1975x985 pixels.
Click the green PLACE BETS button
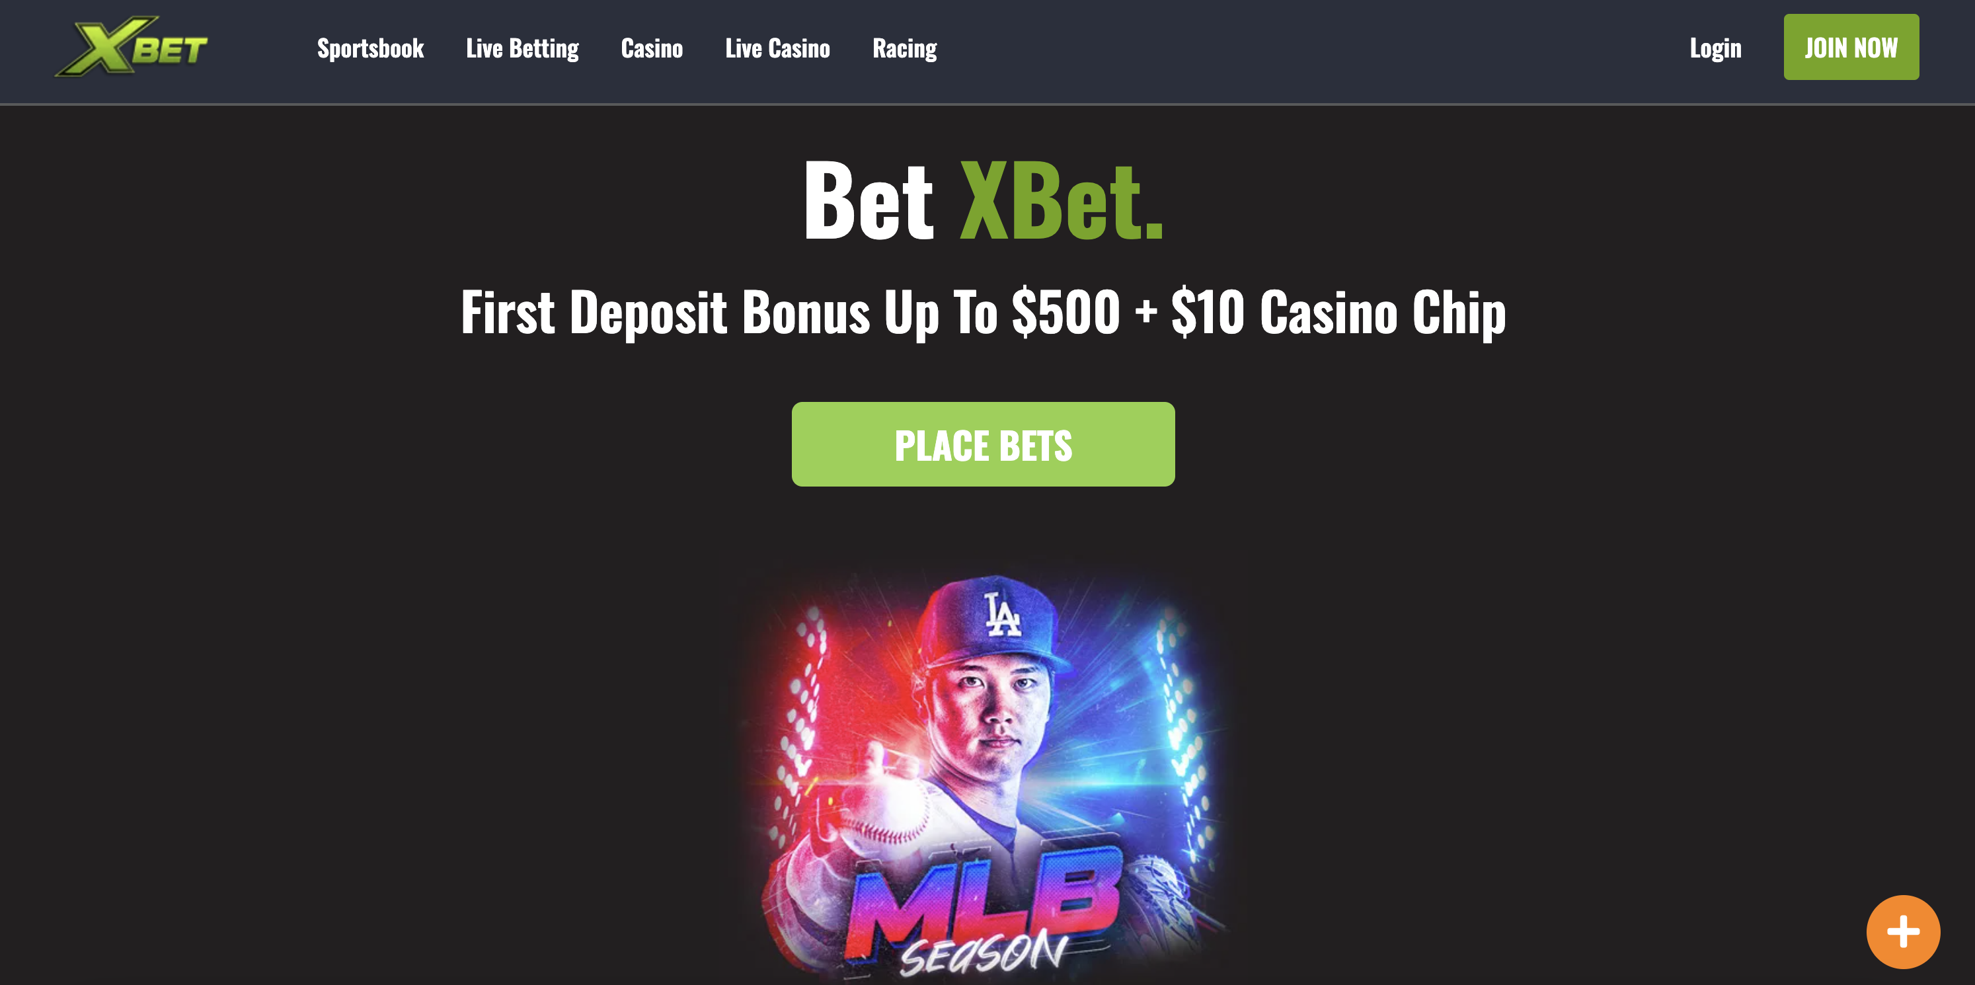point(983,444)
